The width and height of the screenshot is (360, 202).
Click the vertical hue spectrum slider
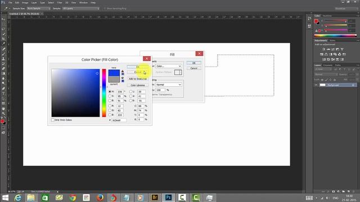104,93
